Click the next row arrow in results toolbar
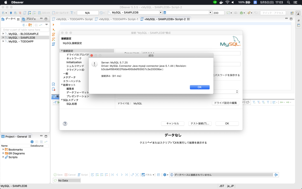The height and width of the screenshot is (189, 302). [x=122, y=175]
